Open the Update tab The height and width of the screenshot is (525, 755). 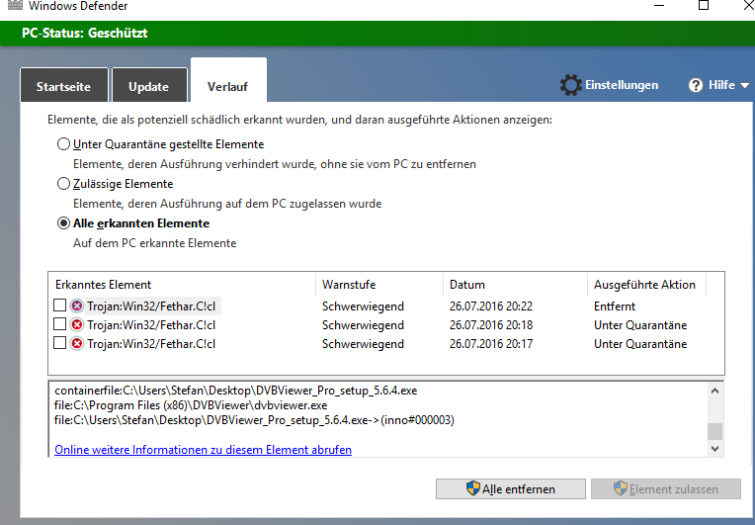click(148, 87)
